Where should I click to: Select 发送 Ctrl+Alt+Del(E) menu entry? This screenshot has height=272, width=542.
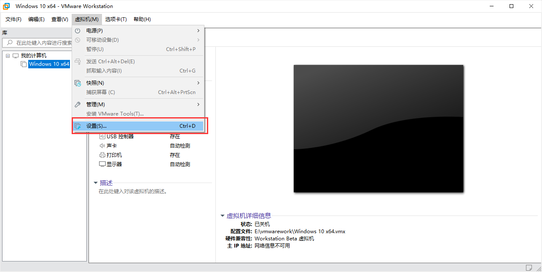(139, 62)
